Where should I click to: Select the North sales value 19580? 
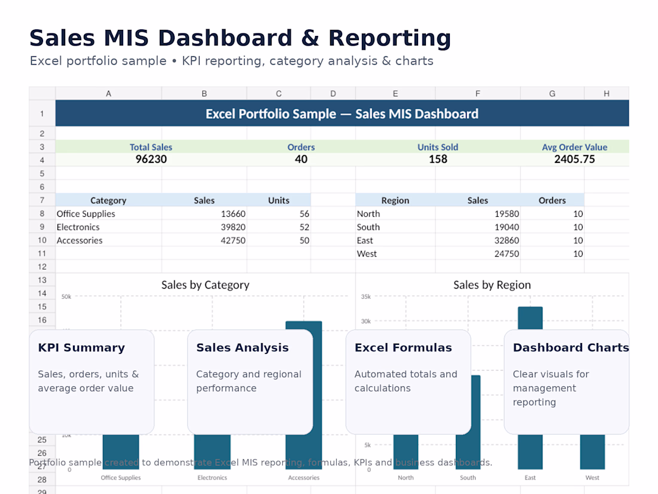(478, 214)
